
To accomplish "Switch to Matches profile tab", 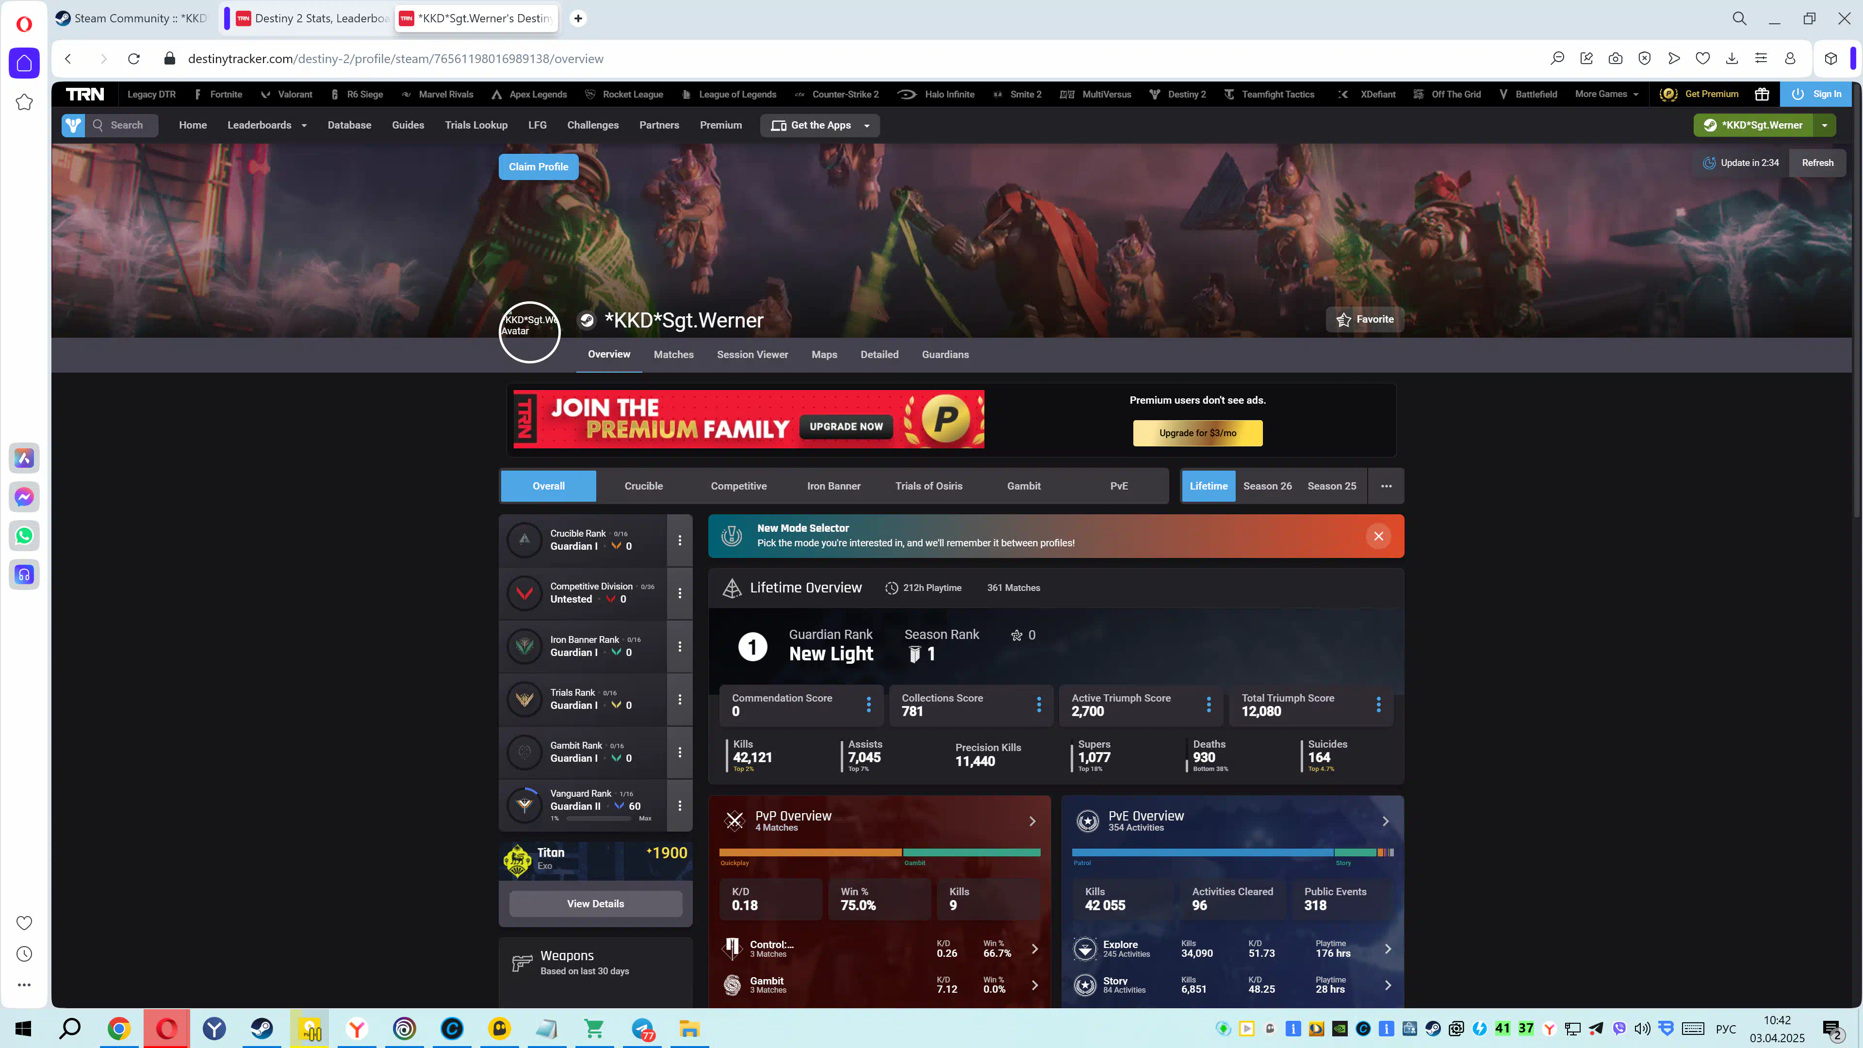I will (673, 354).
